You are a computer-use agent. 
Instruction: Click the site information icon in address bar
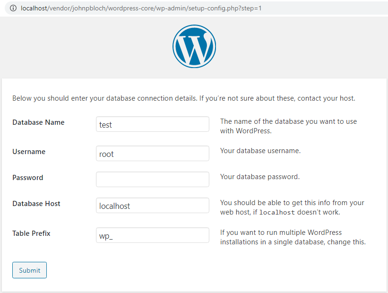coord(13,8)
